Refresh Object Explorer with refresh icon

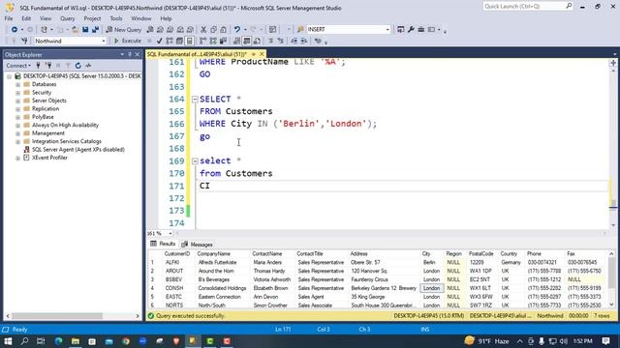tap(77, 66)
